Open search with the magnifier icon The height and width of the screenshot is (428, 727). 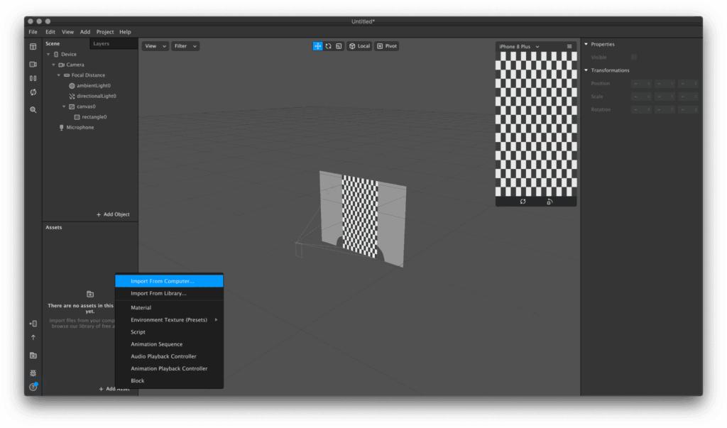[x=33, y=110]
